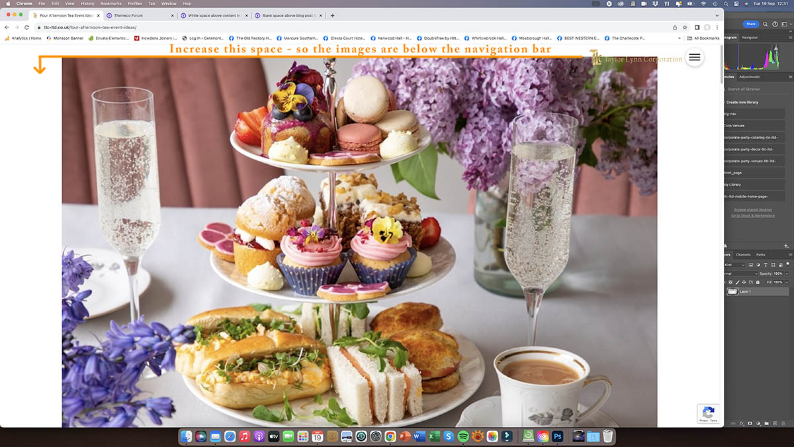Toggle lock image pixels brush icon
Image resolution: width=794 pixels, height=447 pixels.
pyautogui.click(x=739, y=283)
